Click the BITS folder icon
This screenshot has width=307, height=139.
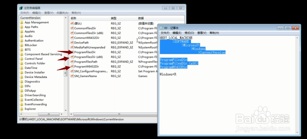point(21,50)
